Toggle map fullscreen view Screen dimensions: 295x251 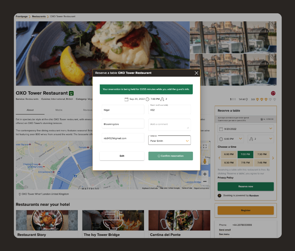coord(205,146)
